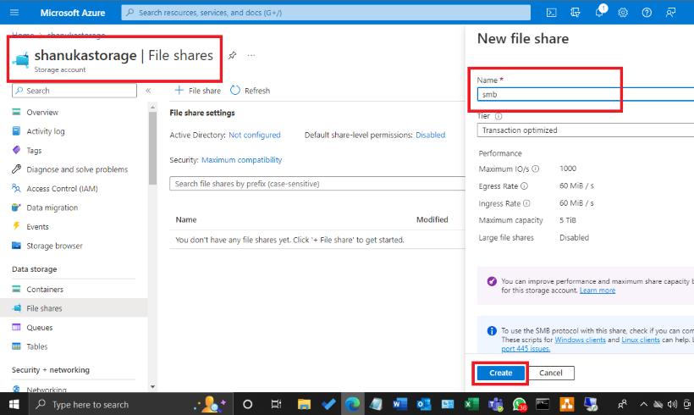
Task: Open the port 445 issues link
Action: click(x=526, y=349)
